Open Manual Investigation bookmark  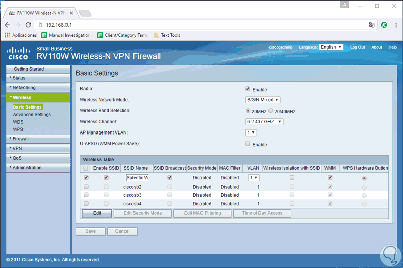tap(66, 35)
